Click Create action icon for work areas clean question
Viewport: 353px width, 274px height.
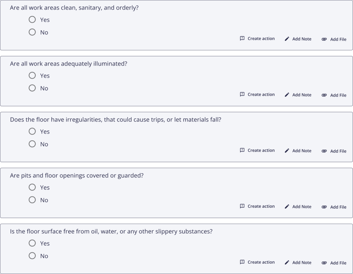point(242,38)
